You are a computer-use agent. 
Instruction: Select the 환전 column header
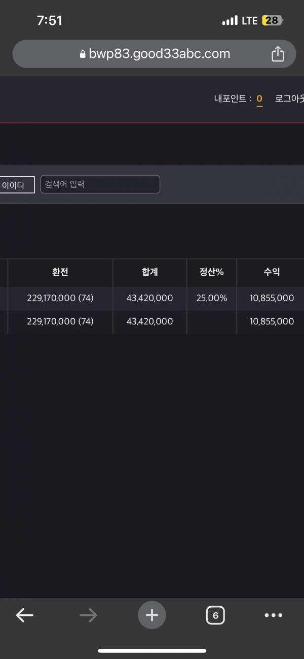pos(60,272)
